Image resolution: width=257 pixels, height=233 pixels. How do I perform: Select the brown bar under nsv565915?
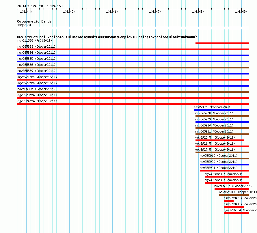pyautogui.click(x=224, y=159)
